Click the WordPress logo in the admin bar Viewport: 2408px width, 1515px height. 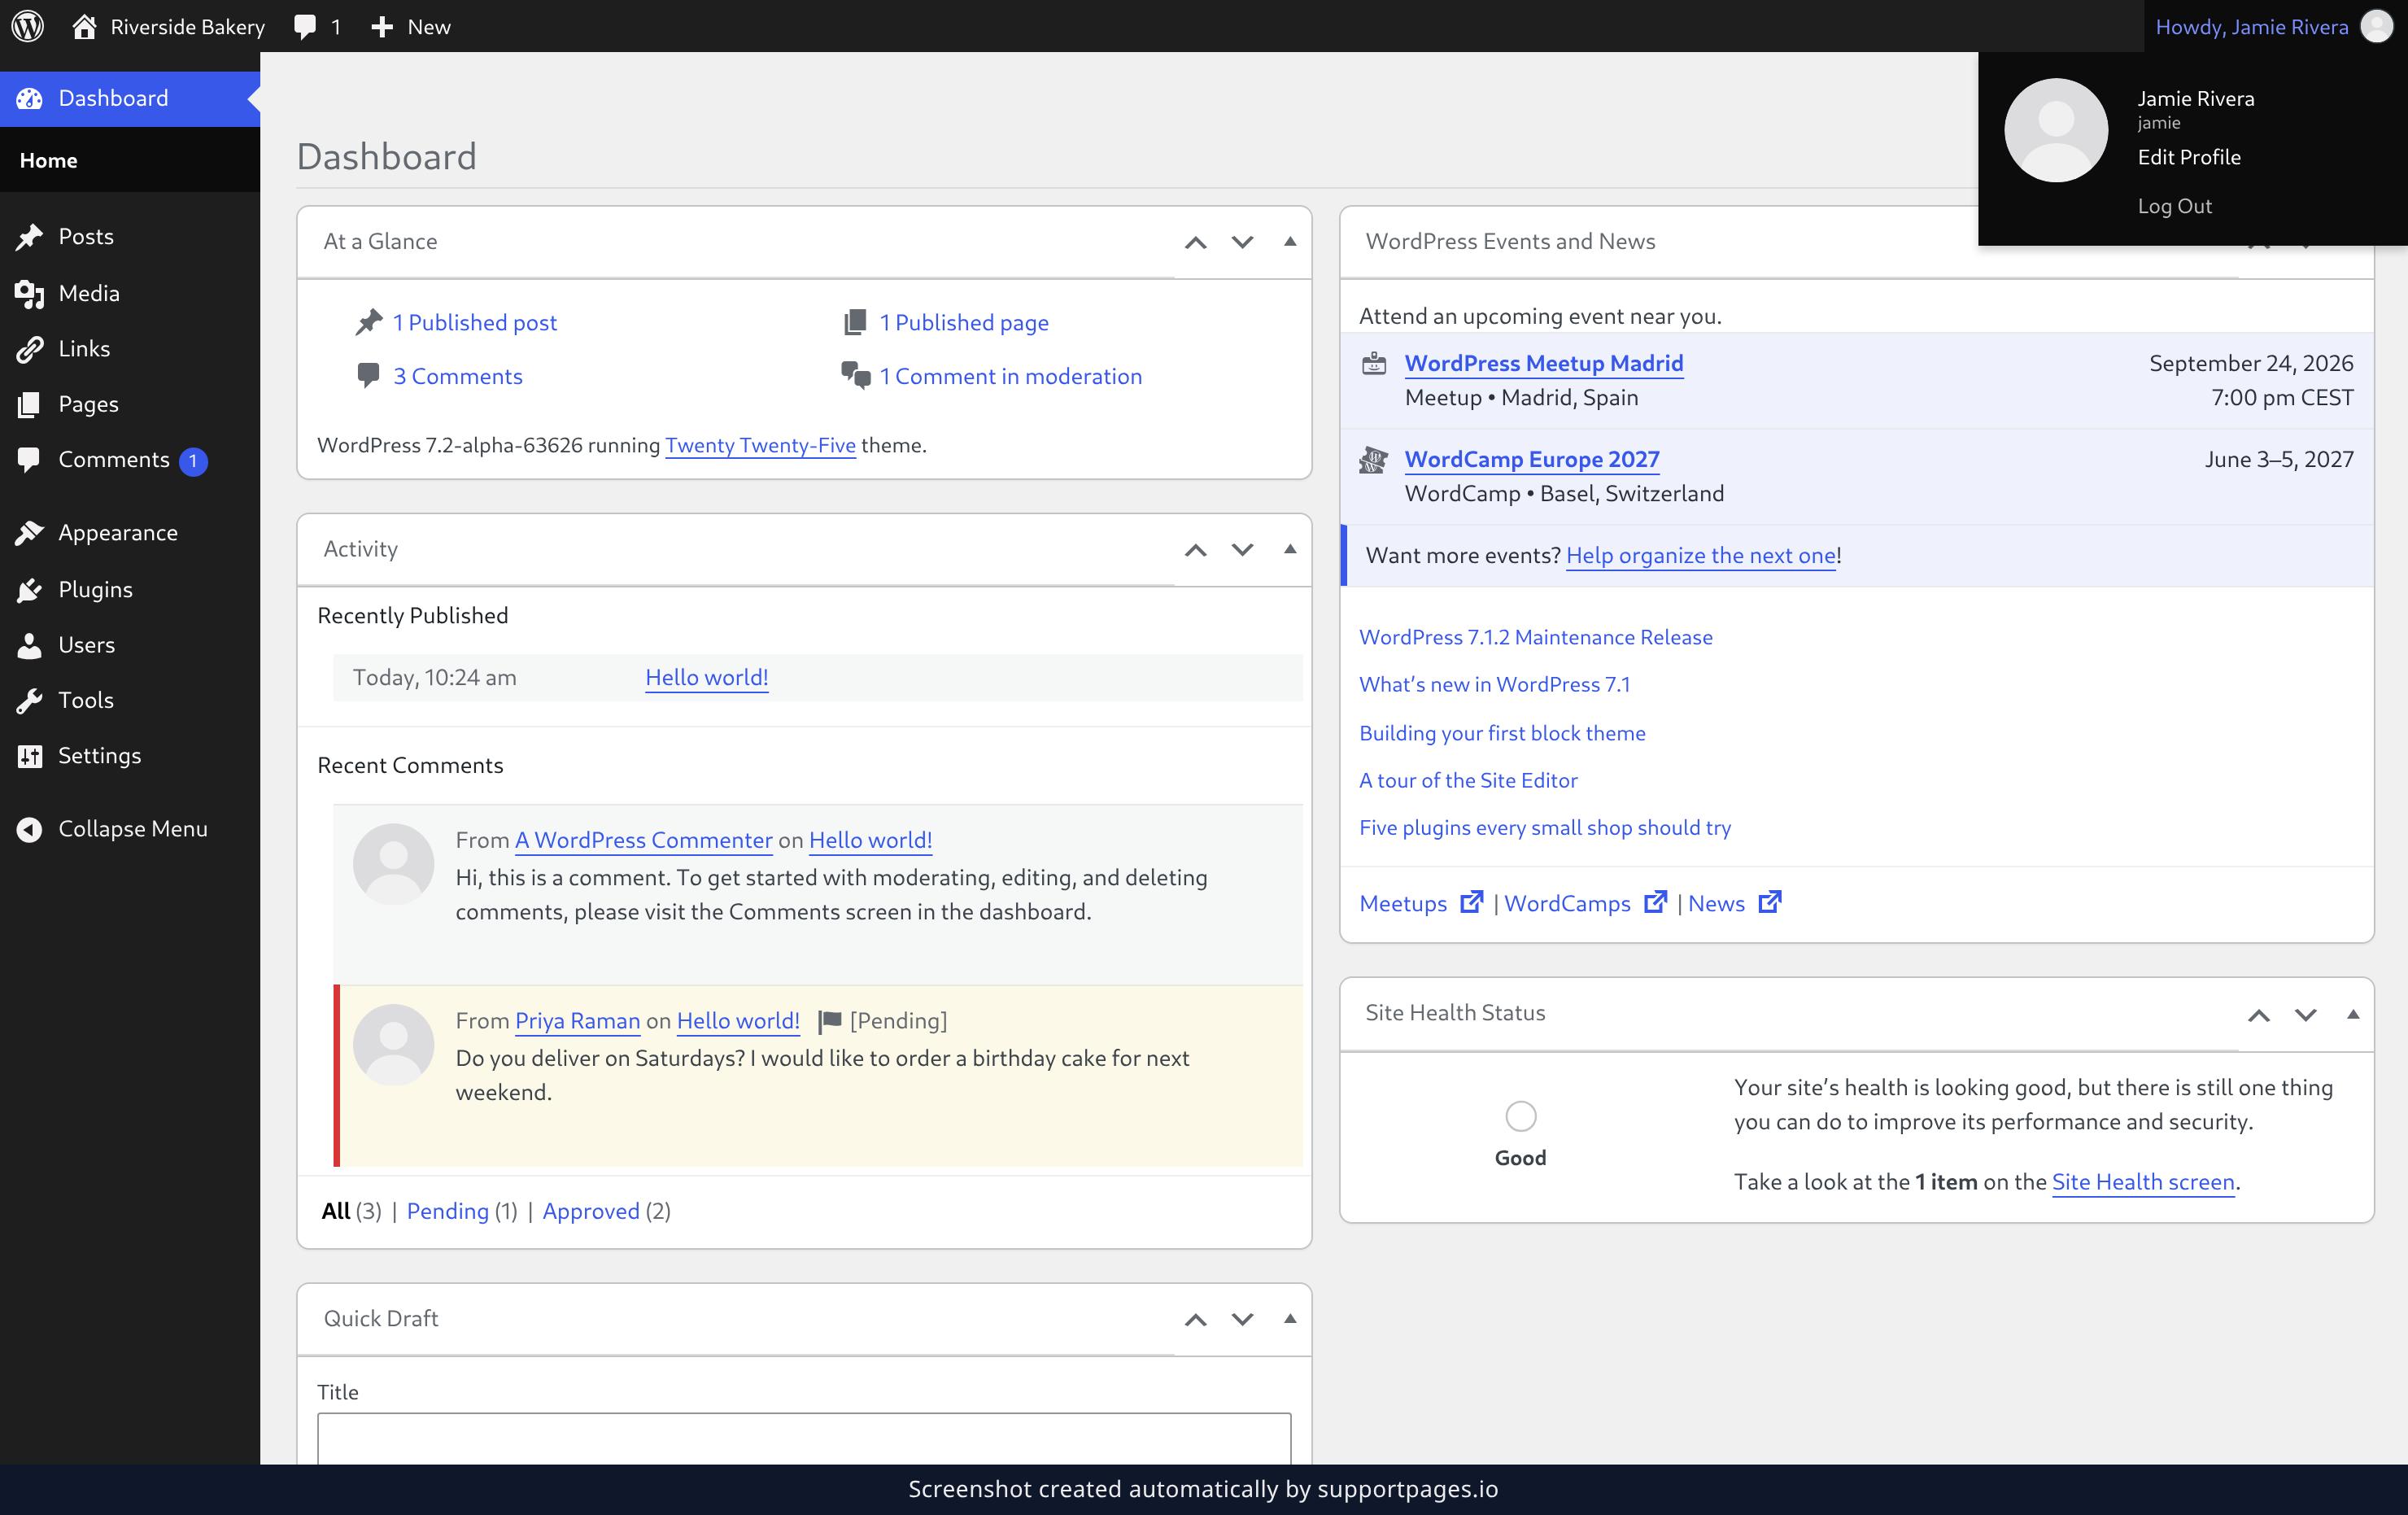coord(28,26)
